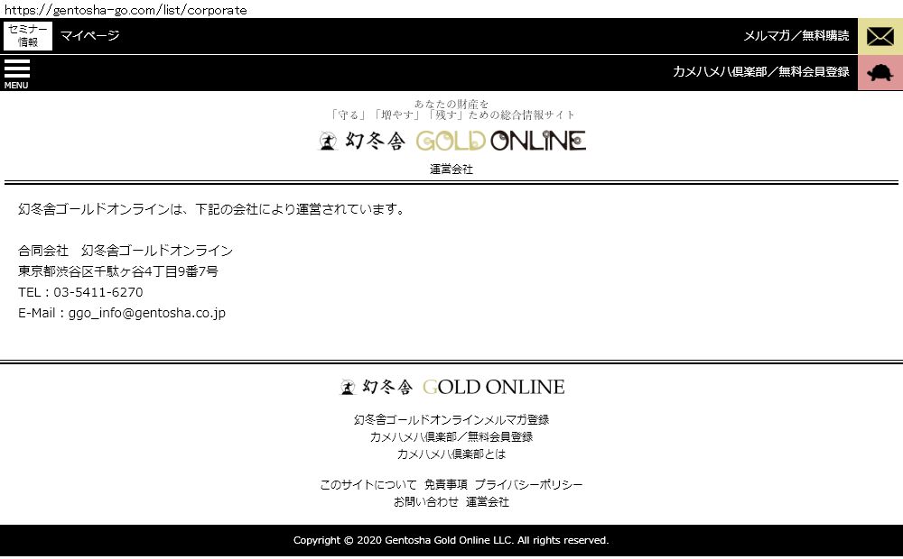The image size is (903, 559).
Task: Select メルマガ／無料購読 in the header bar
Action: [796, 36]
